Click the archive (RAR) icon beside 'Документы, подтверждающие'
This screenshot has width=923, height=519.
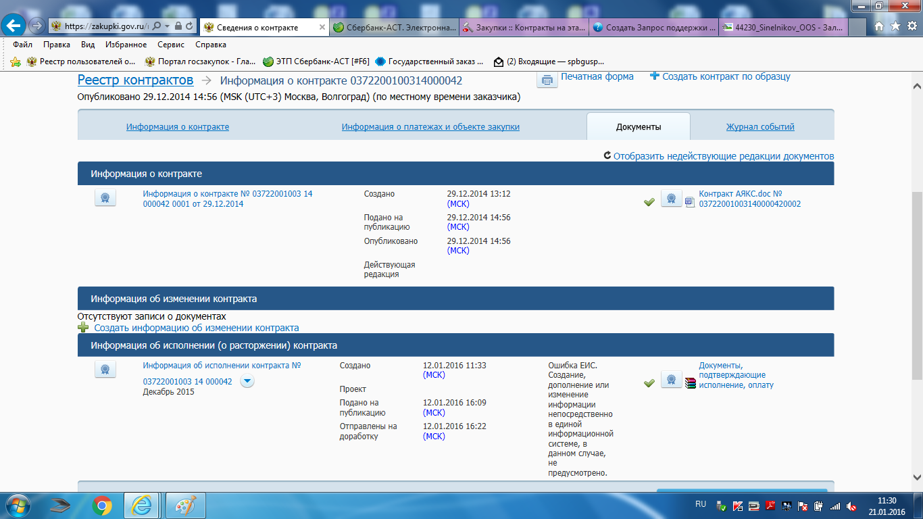[690, 382]
